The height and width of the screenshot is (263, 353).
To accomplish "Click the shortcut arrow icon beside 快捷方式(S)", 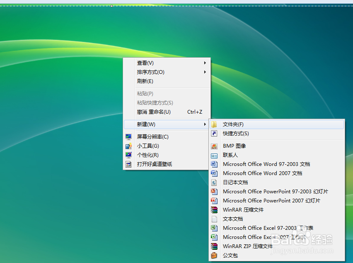I will (214, 134).
